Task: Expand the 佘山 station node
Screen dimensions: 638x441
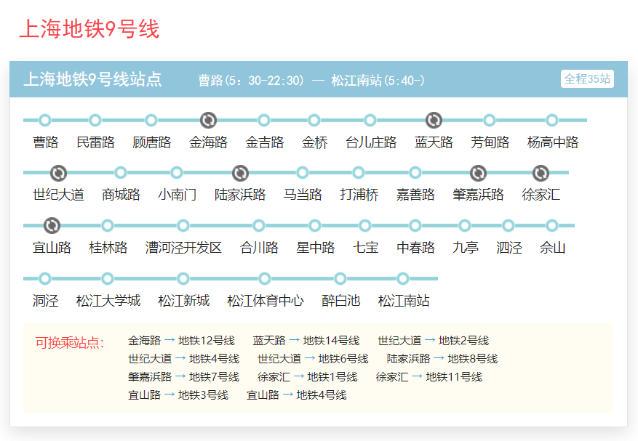Action: 552,224
